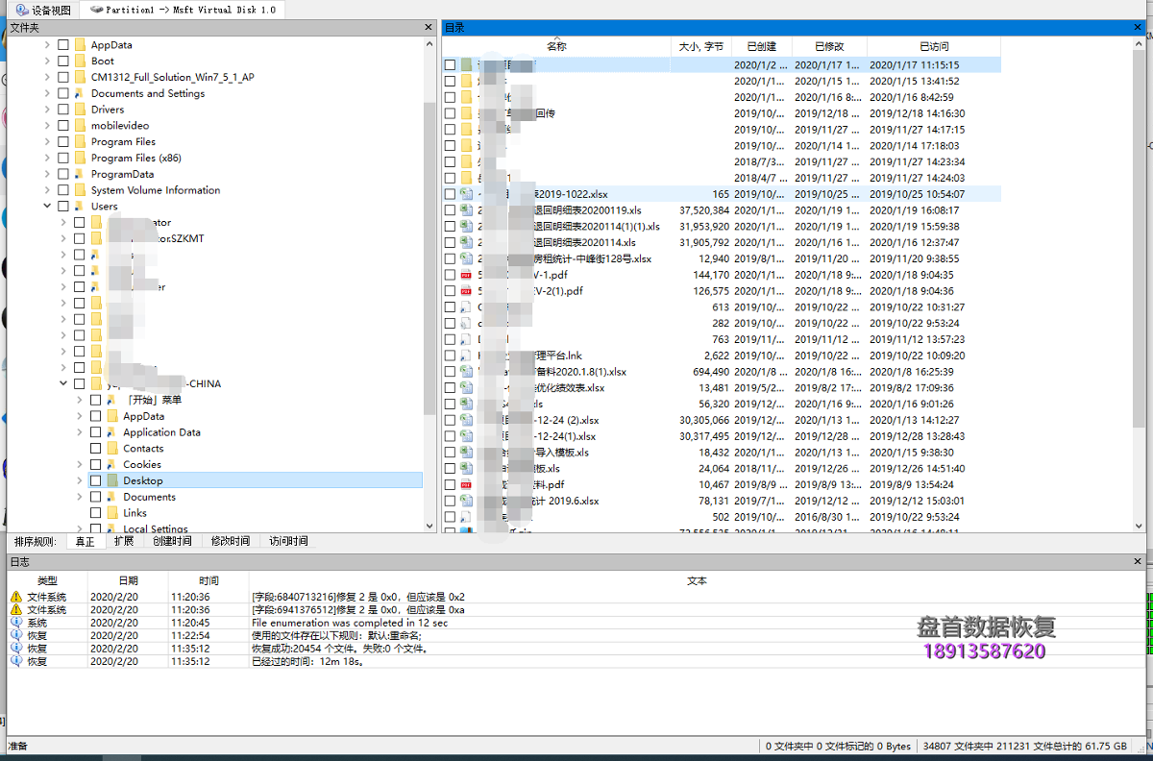Expand the ProgramData tree node

pos(47,174)
